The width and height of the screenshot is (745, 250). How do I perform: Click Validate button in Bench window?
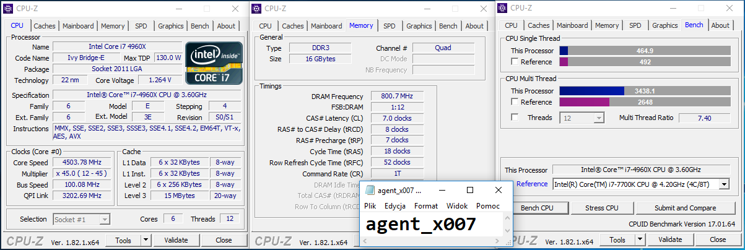tap(670, 239)
